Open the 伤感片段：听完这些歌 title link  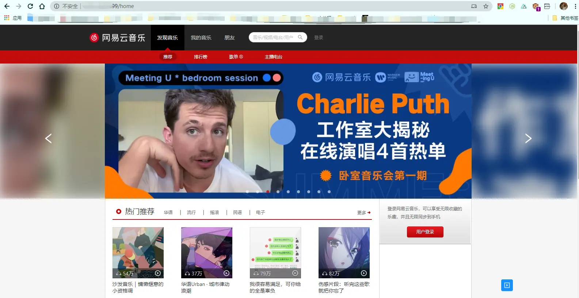[344, 287]
